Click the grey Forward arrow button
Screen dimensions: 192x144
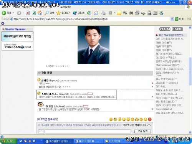pos(19,13)
